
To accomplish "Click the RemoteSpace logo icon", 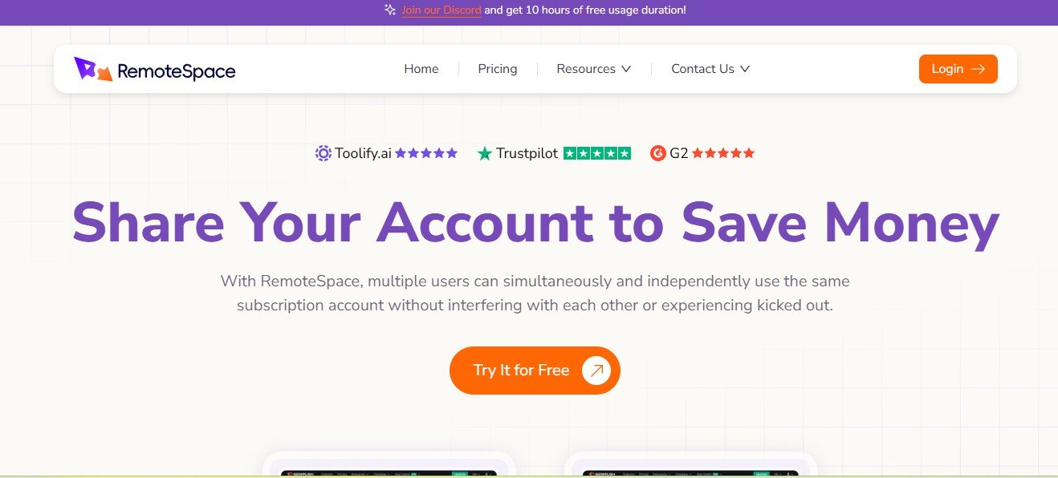I will coord(93,69).
